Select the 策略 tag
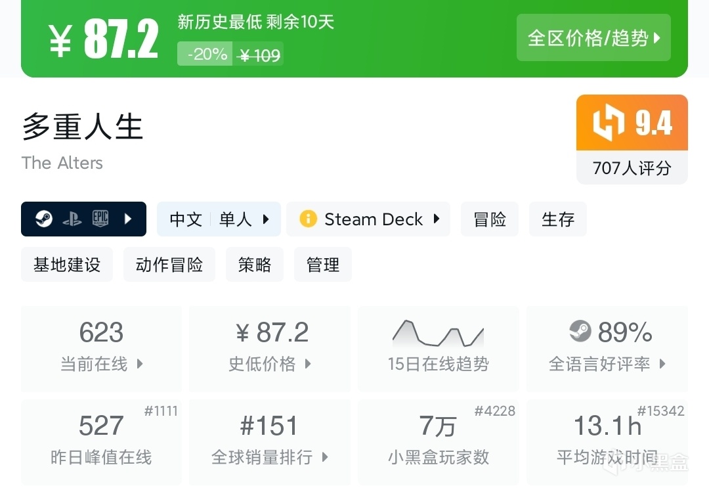Screen dimensions: 709x488 255,265
